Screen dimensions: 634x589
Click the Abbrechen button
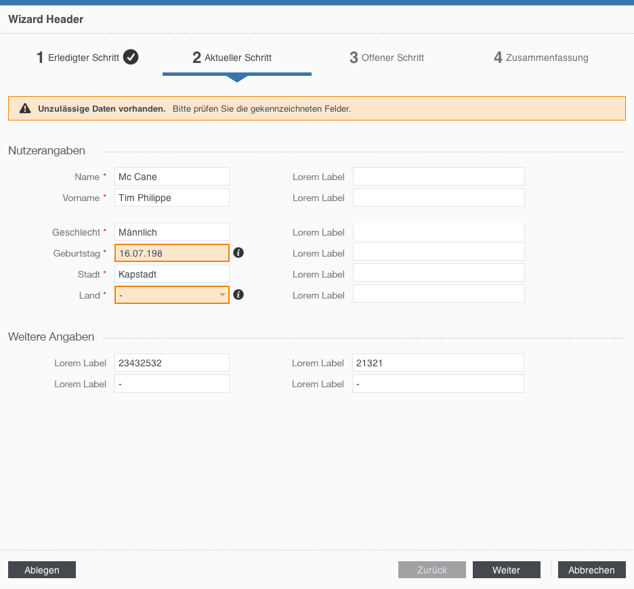[x=591, y=569]
